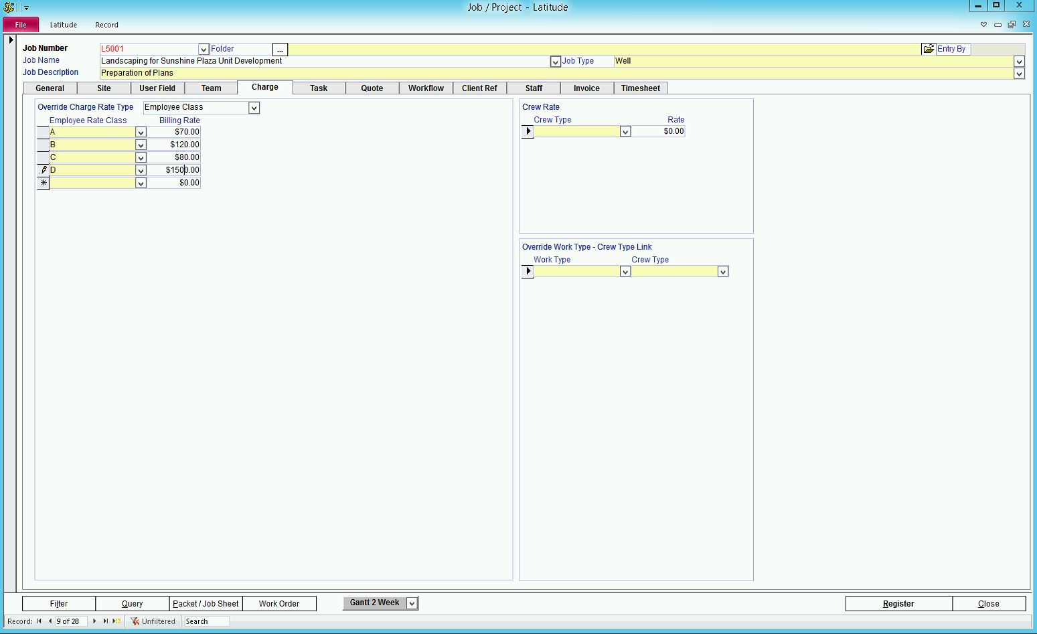
Task: Click the Packet / Job Sheet button
Action: click(x=206, y=604)
